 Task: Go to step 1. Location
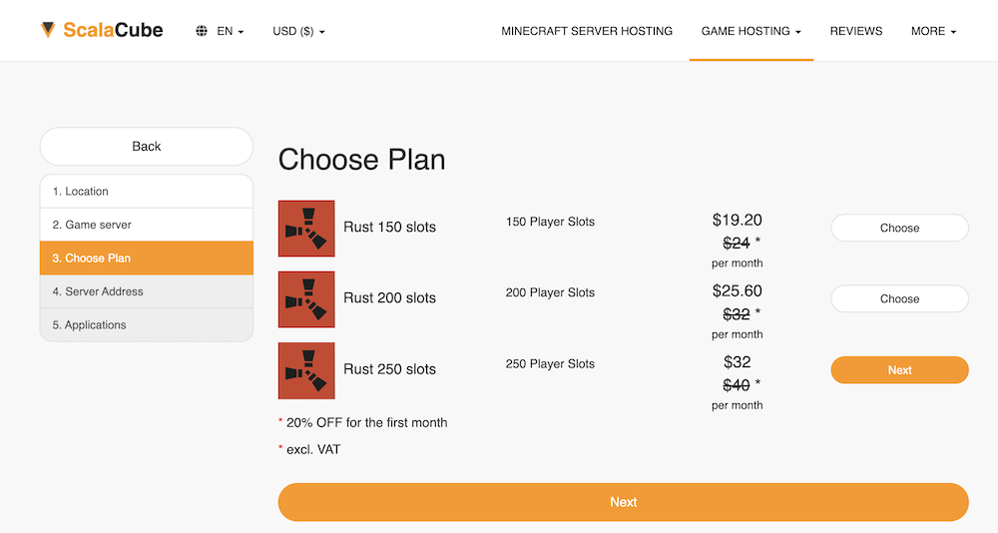coord(147,191)
